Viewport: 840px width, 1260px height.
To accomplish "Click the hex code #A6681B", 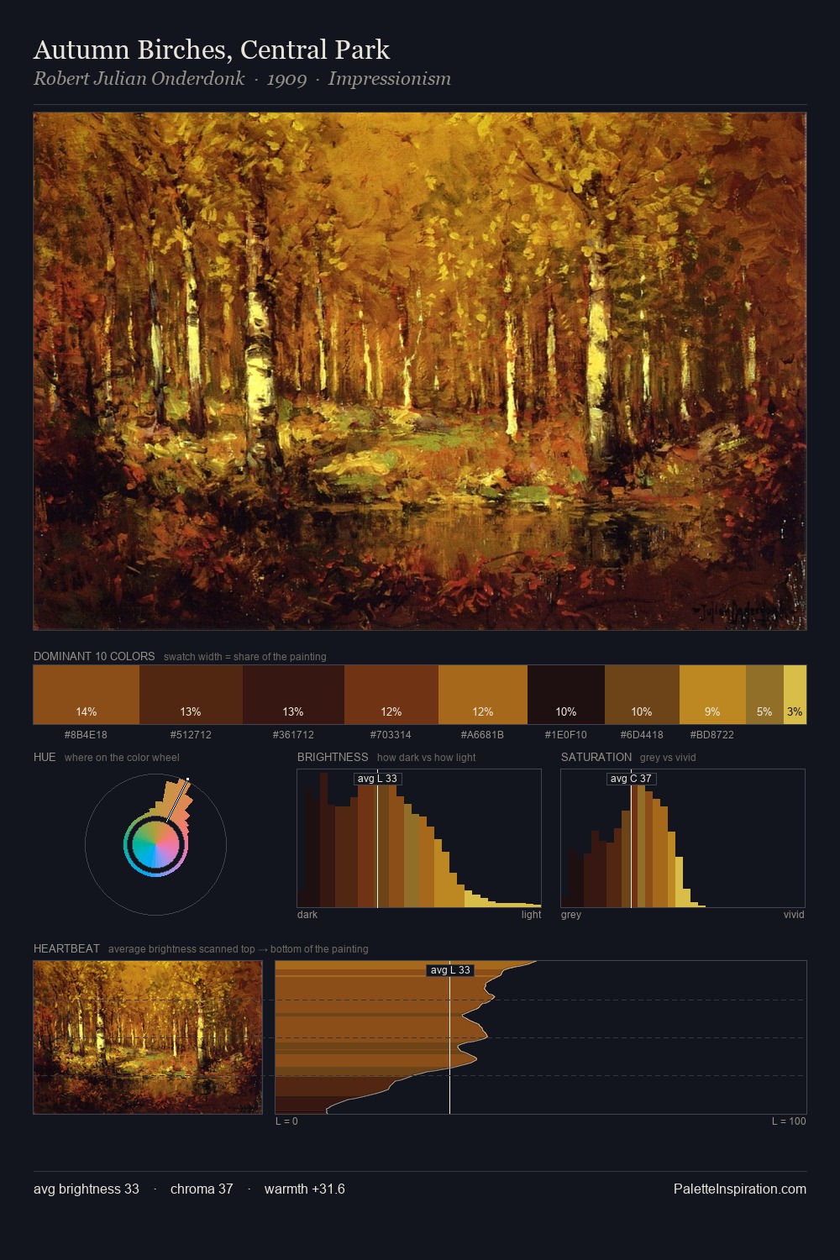I will click(x=482, y=734).
